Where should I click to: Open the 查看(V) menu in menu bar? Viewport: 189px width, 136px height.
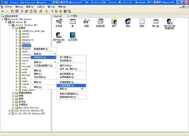coord(30,7)
